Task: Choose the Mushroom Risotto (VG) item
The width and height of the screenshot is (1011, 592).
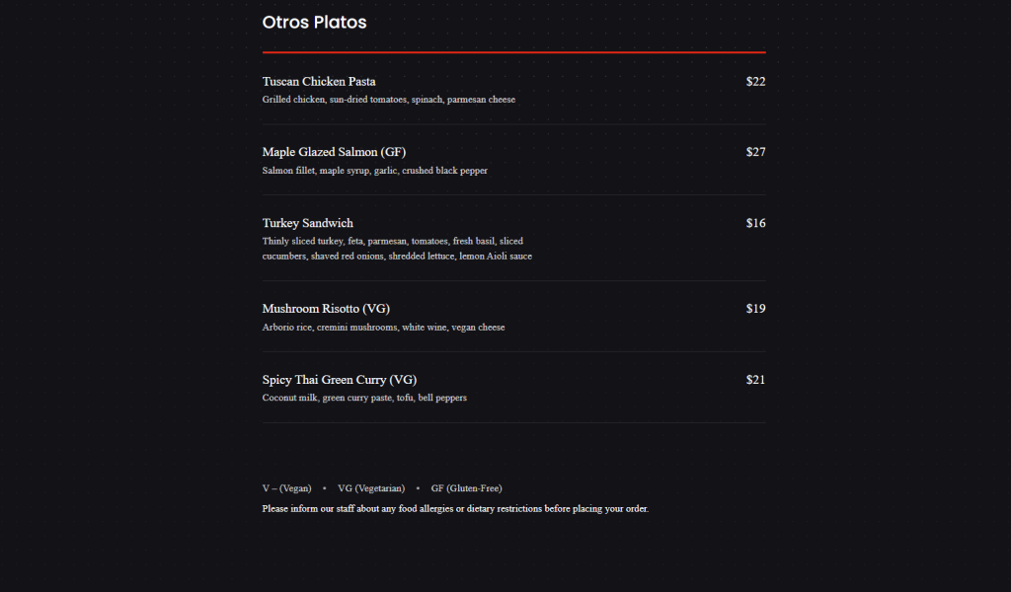Action: 326,309
